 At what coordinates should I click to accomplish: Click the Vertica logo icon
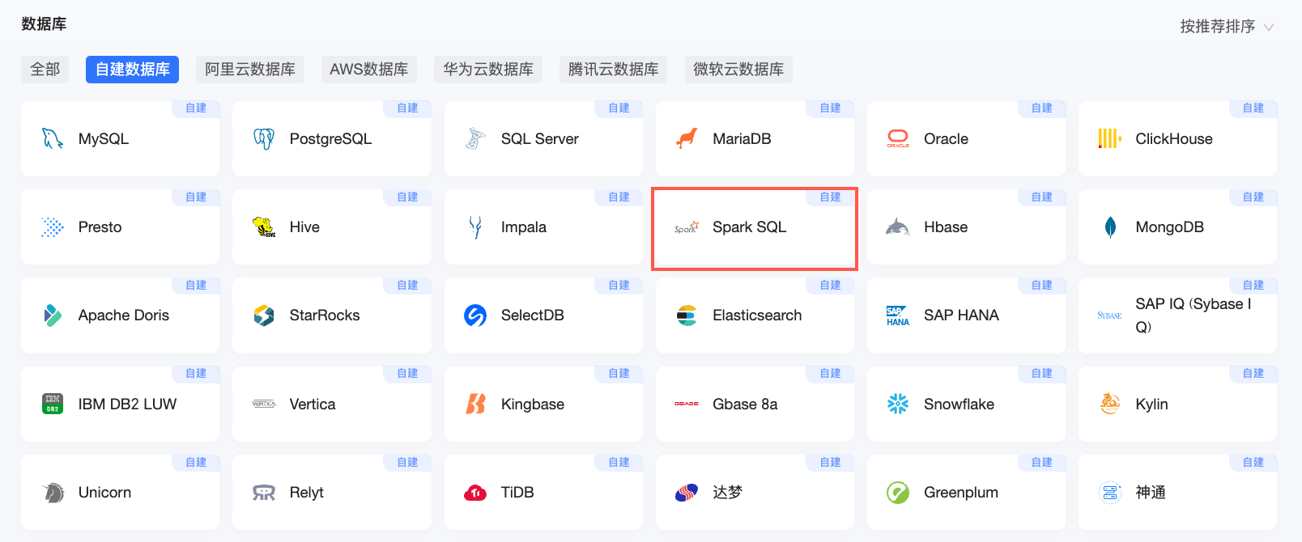click(264, 404)
